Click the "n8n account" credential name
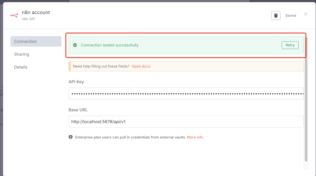 [36, 12]
